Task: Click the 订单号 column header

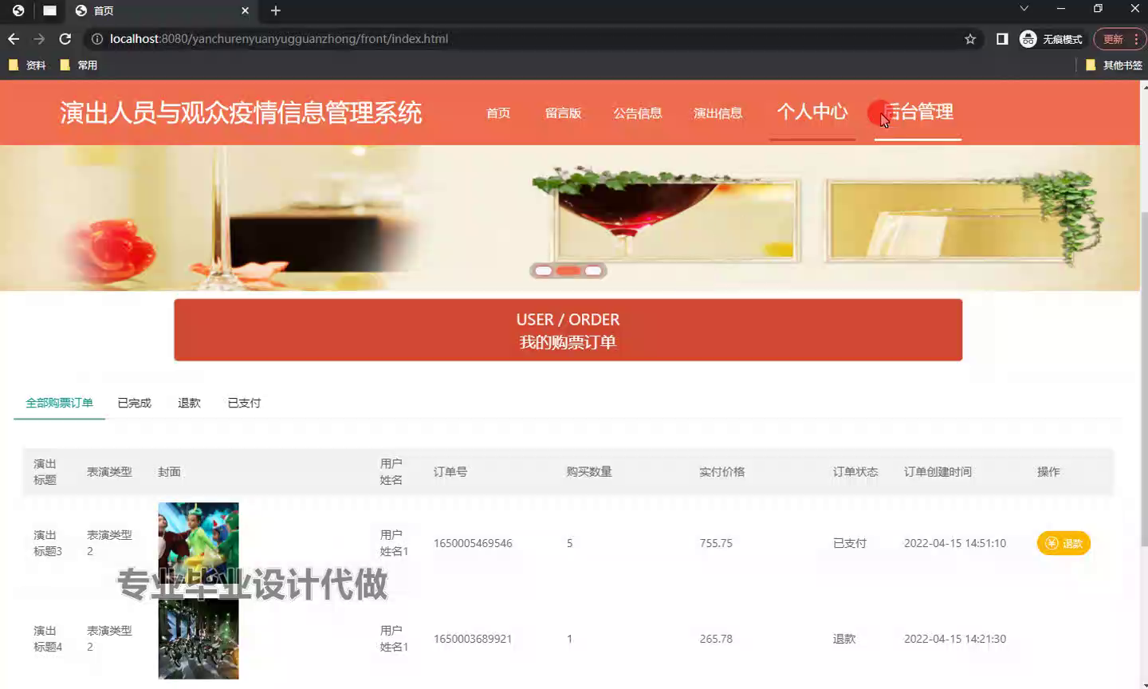Action: [450, 472]
